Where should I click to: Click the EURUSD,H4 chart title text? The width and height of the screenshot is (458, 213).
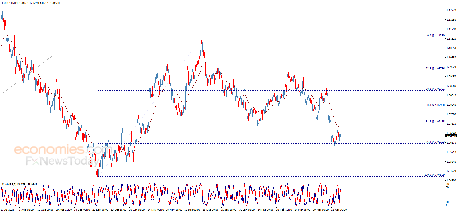[x=10, y=3]
